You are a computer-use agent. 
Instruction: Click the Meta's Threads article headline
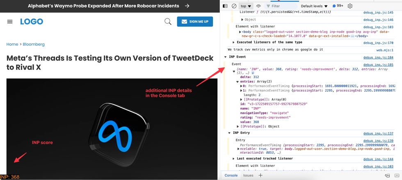click(x=110, y=63)
